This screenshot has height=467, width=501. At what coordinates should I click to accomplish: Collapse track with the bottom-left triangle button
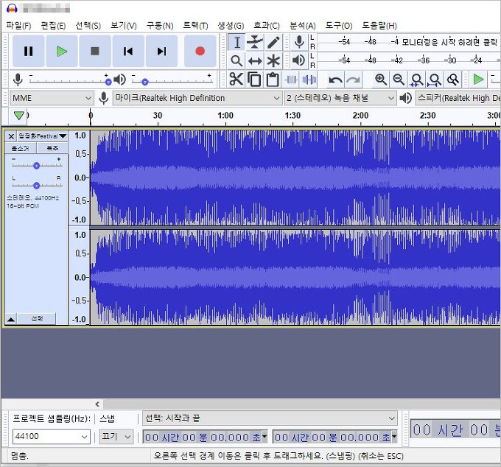pos(11,318)
